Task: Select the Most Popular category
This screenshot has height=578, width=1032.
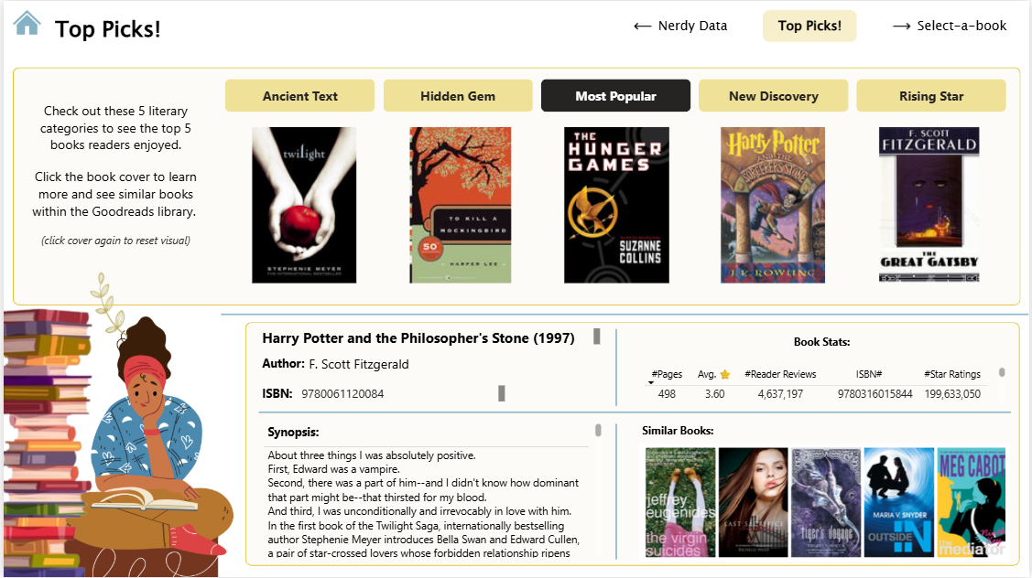Action: (x=615, y=96)
